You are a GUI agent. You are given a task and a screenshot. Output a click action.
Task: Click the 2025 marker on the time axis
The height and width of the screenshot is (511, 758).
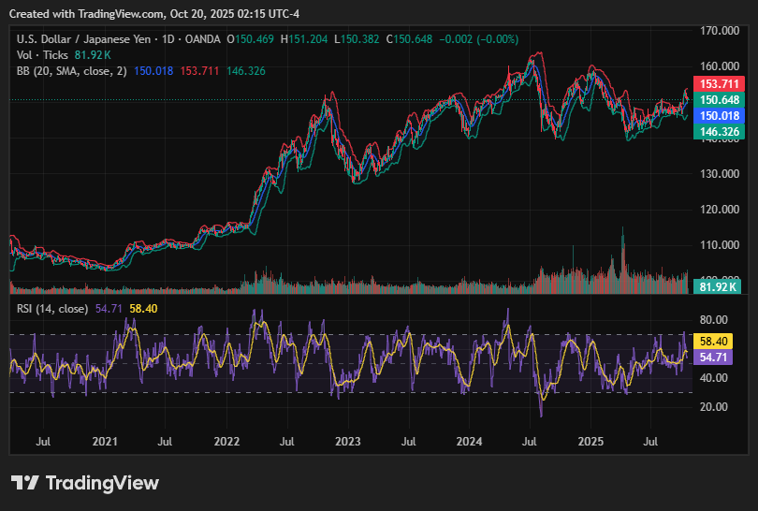pos(590,439)
